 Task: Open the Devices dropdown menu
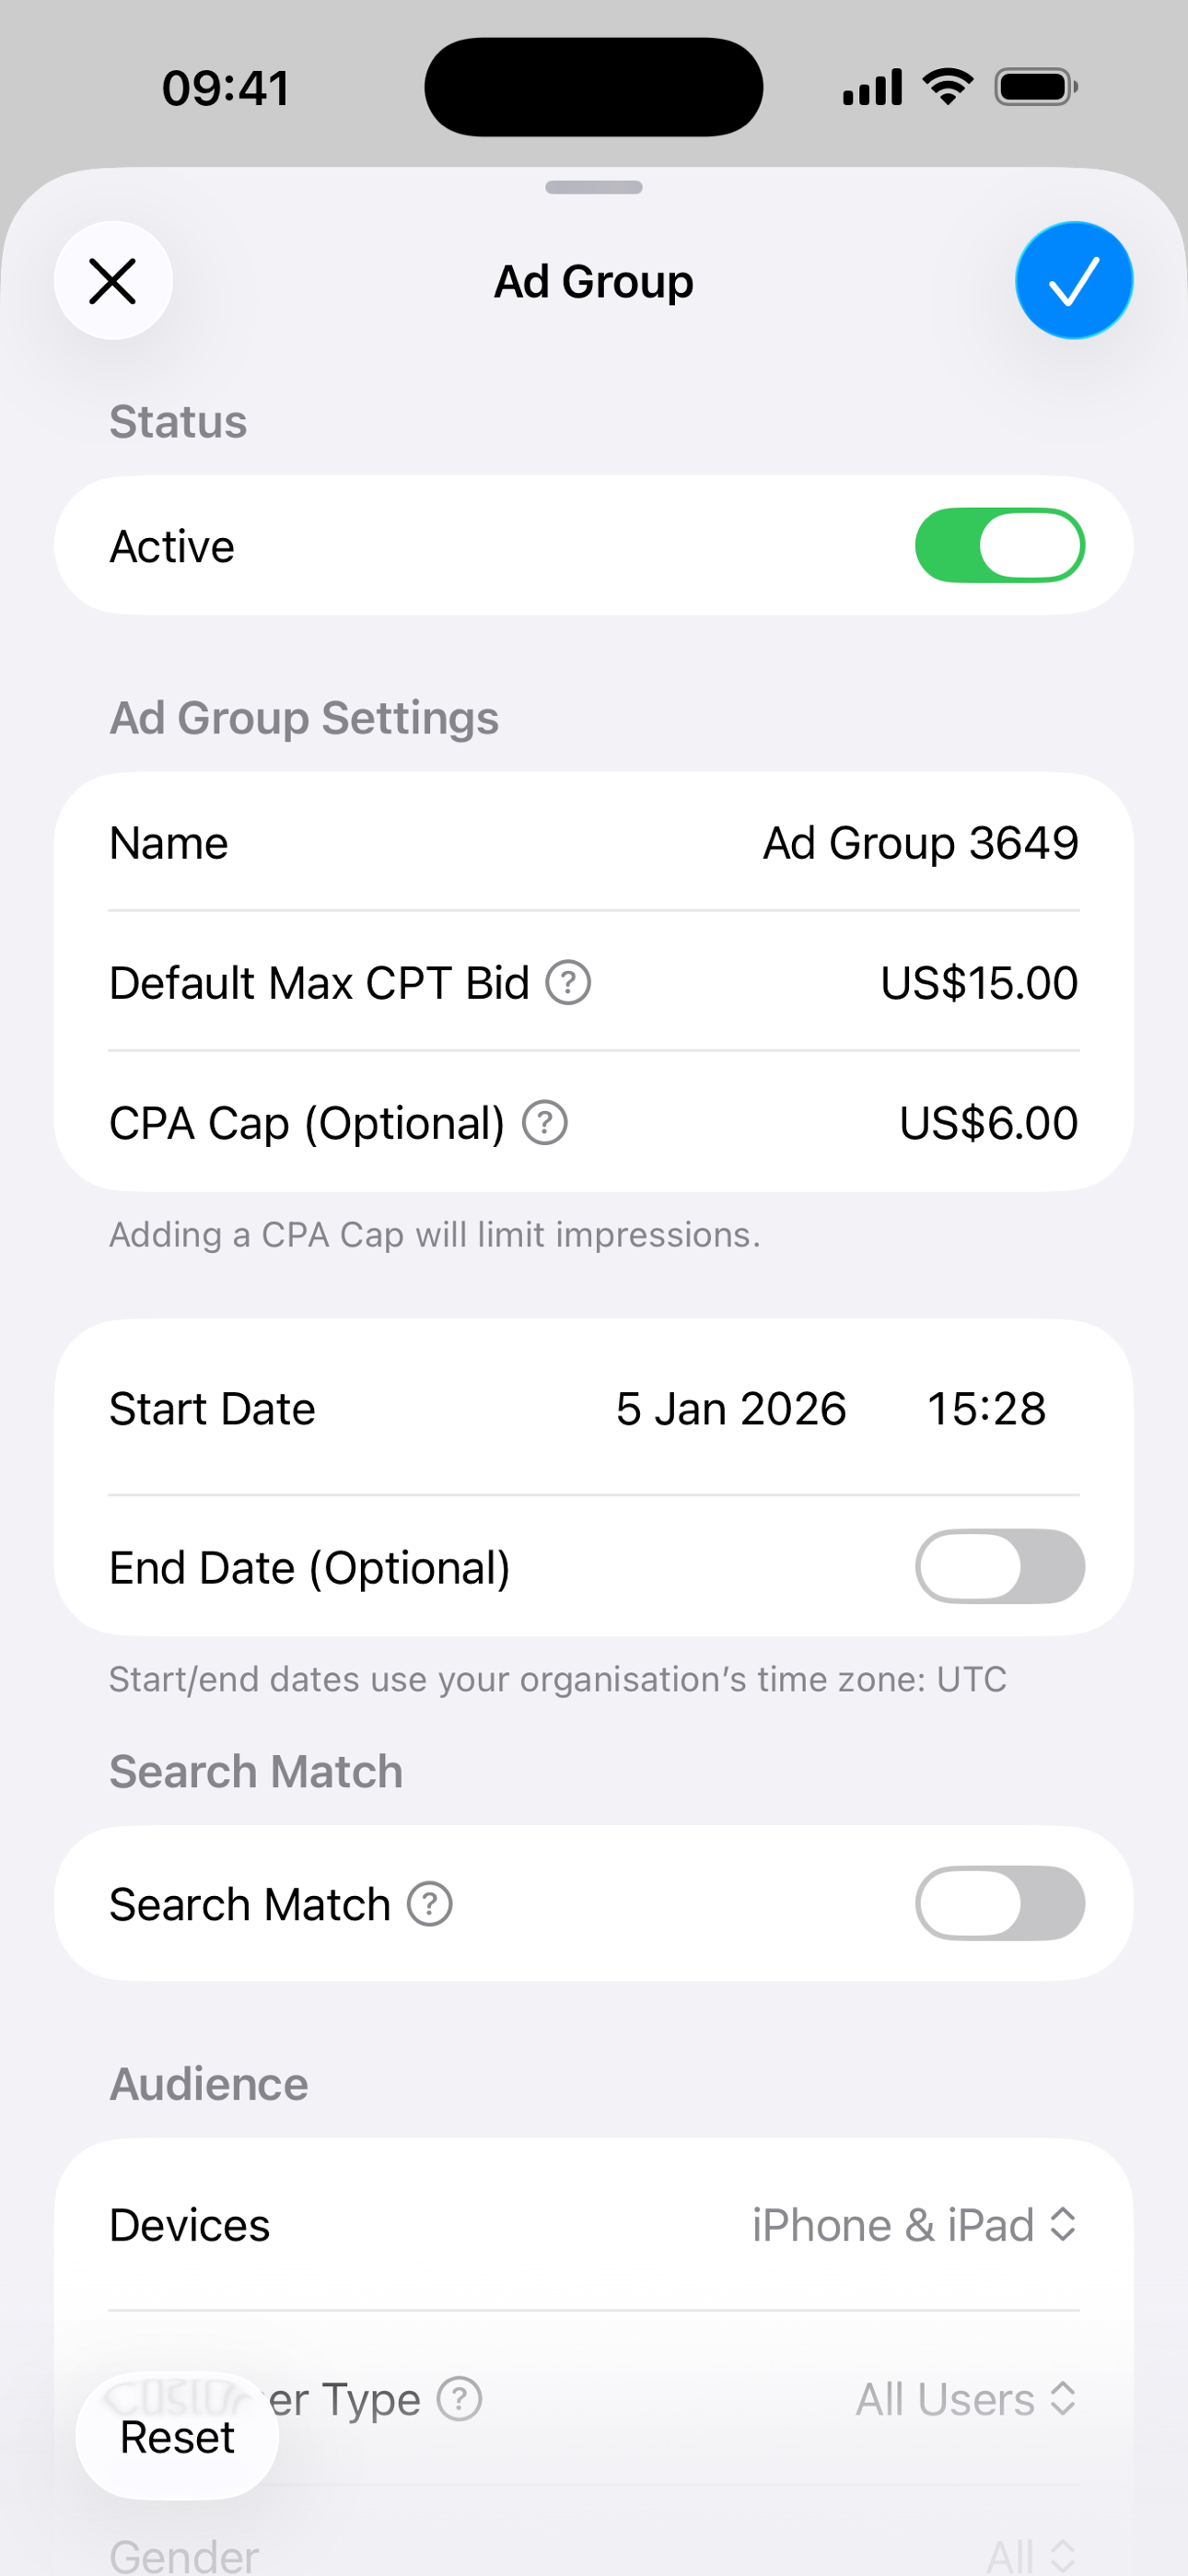[x=914, y=2225]
